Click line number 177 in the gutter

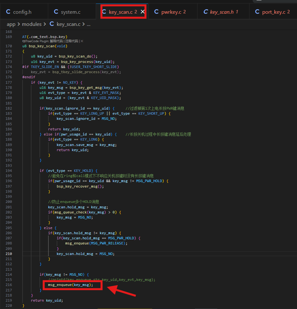(9, 82)
